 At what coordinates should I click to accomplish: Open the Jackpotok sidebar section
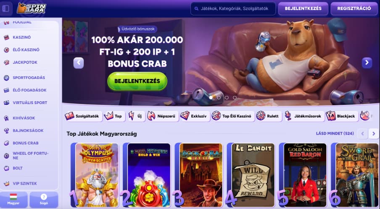25,63
